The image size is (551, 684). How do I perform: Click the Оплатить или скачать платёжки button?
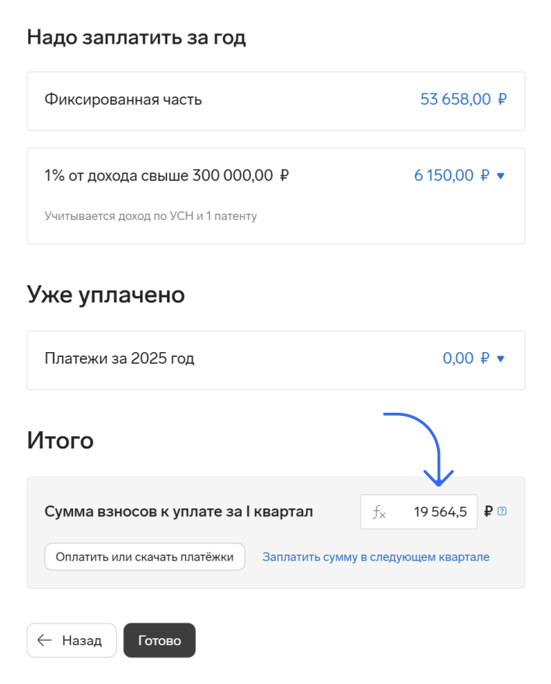(145, 557)
